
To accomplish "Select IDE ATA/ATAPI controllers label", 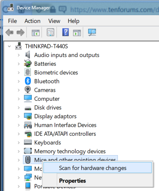I will [65, 134].
